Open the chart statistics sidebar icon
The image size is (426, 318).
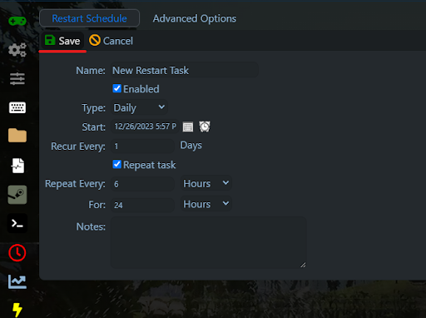(x=17, y=281)
